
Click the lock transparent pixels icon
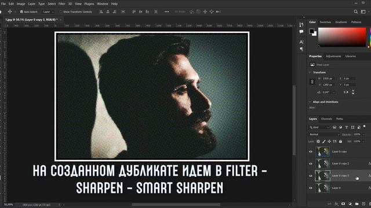point(318,142)
